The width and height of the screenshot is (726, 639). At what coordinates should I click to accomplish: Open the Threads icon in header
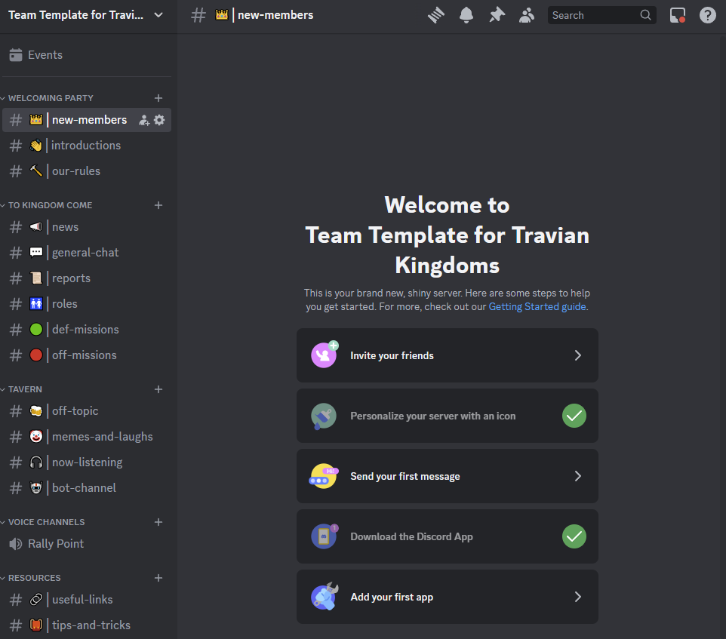[x=436, y=15]
